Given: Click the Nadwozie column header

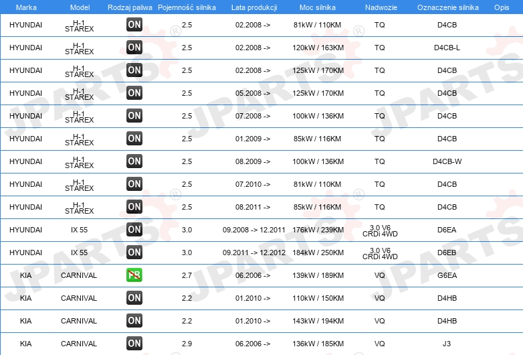Looking at the screenshot, I should (x=381, y=7).
